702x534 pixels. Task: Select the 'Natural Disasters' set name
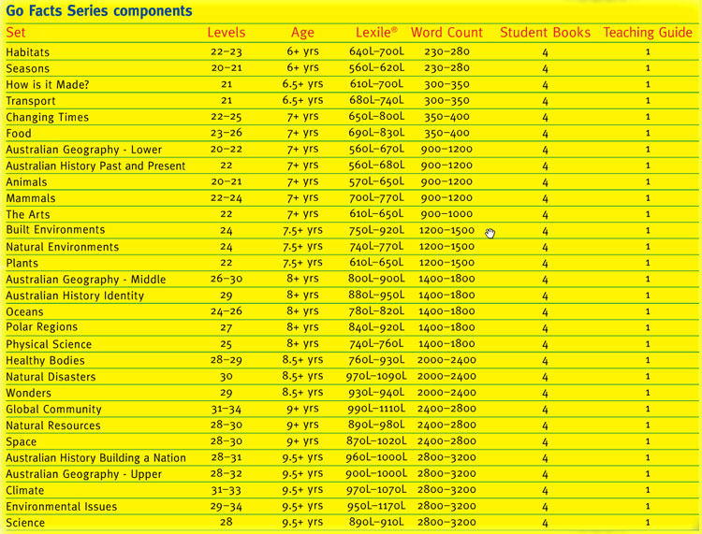[51, 377]
